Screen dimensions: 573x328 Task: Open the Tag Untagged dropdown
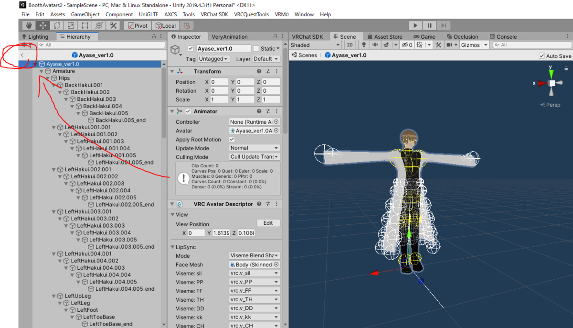pyautogui.click(x=213, y=59)
